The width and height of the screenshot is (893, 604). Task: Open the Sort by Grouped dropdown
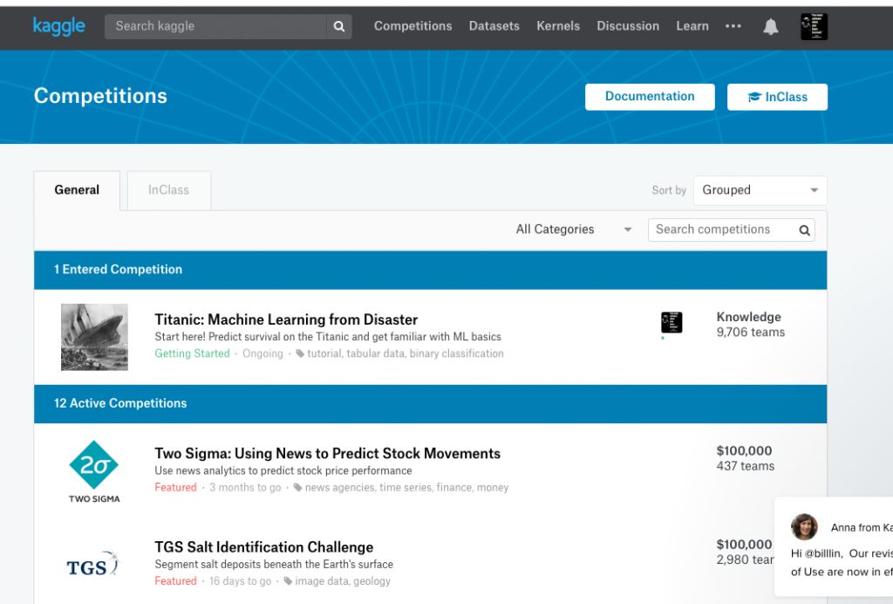(x=760, y=190)
